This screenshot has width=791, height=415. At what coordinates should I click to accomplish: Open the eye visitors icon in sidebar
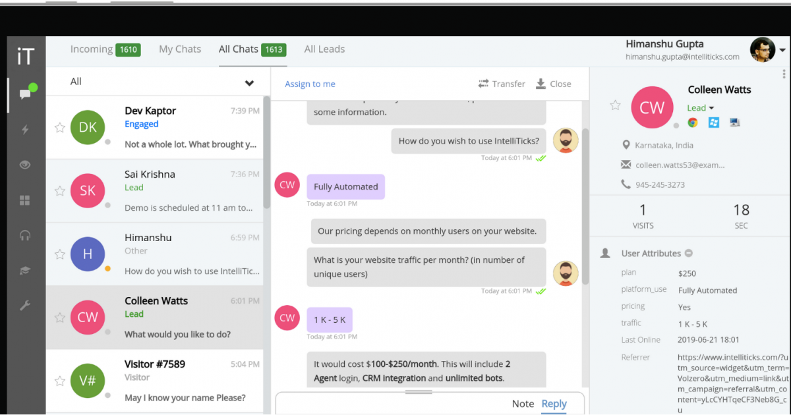(25, 165)
